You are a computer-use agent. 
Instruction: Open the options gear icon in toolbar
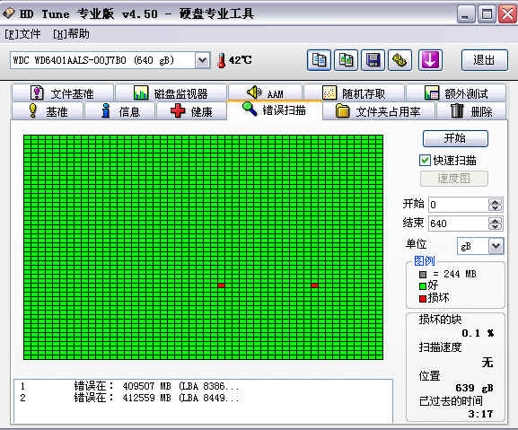point(399,60)
